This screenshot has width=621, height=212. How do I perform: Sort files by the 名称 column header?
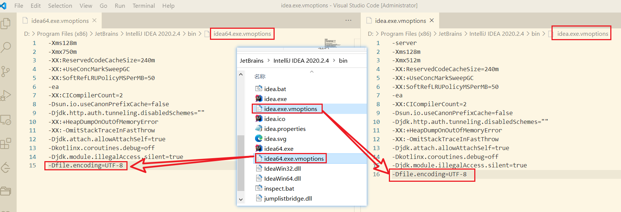tap(260, 76)
